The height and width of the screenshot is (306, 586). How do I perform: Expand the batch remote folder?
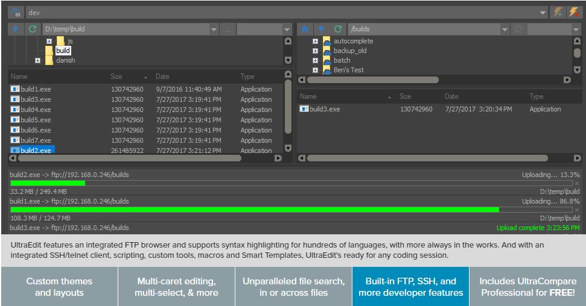(315, 60)
